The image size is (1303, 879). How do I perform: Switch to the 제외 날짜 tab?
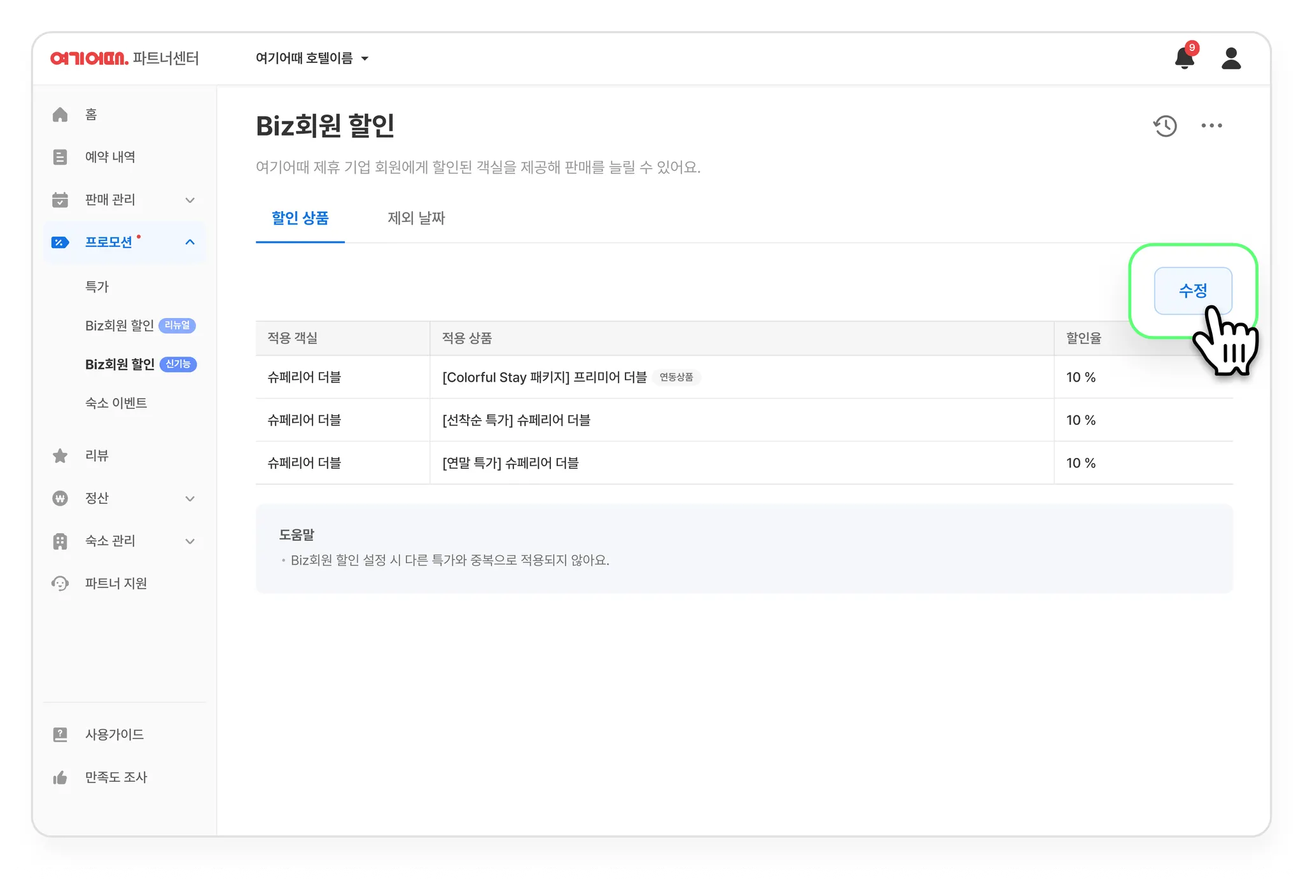(x=416, y=218)
